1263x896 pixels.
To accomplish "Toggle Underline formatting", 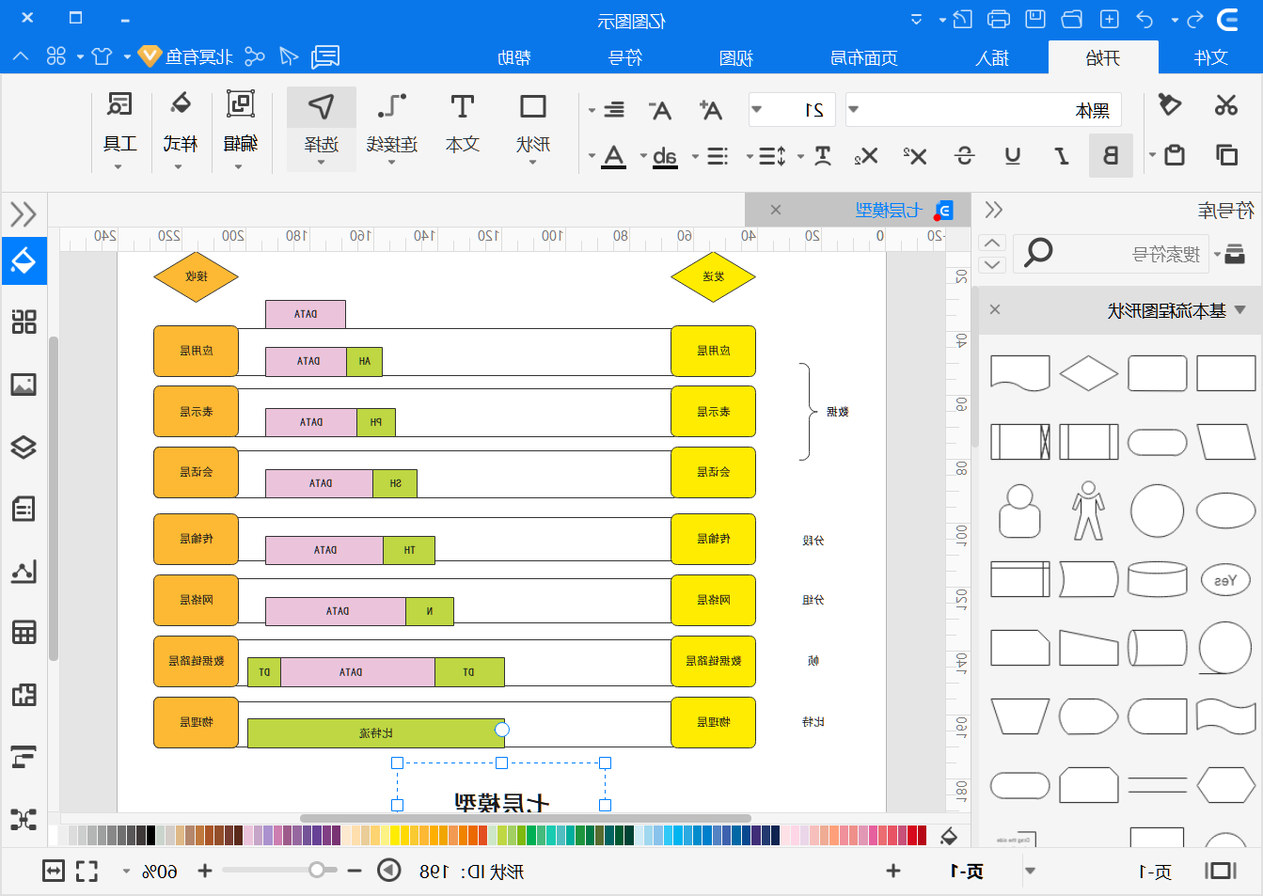I will click(x=1013, y=155).
